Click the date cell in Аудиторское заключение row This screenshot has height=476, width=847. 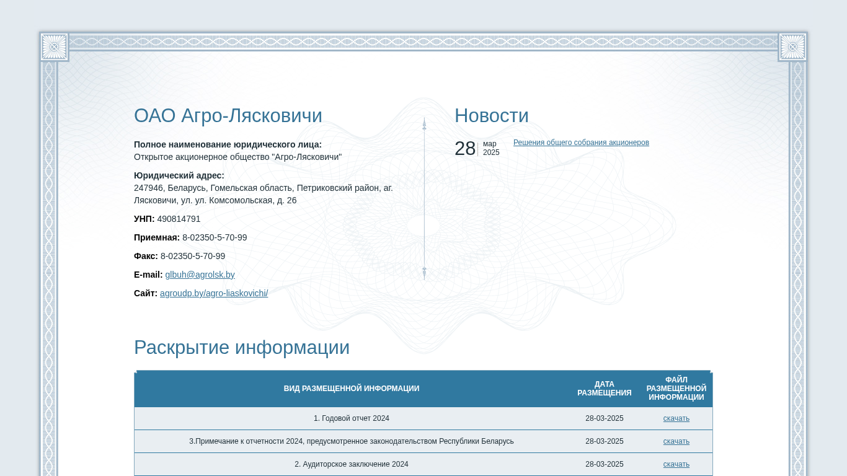[x=604, y=464]
